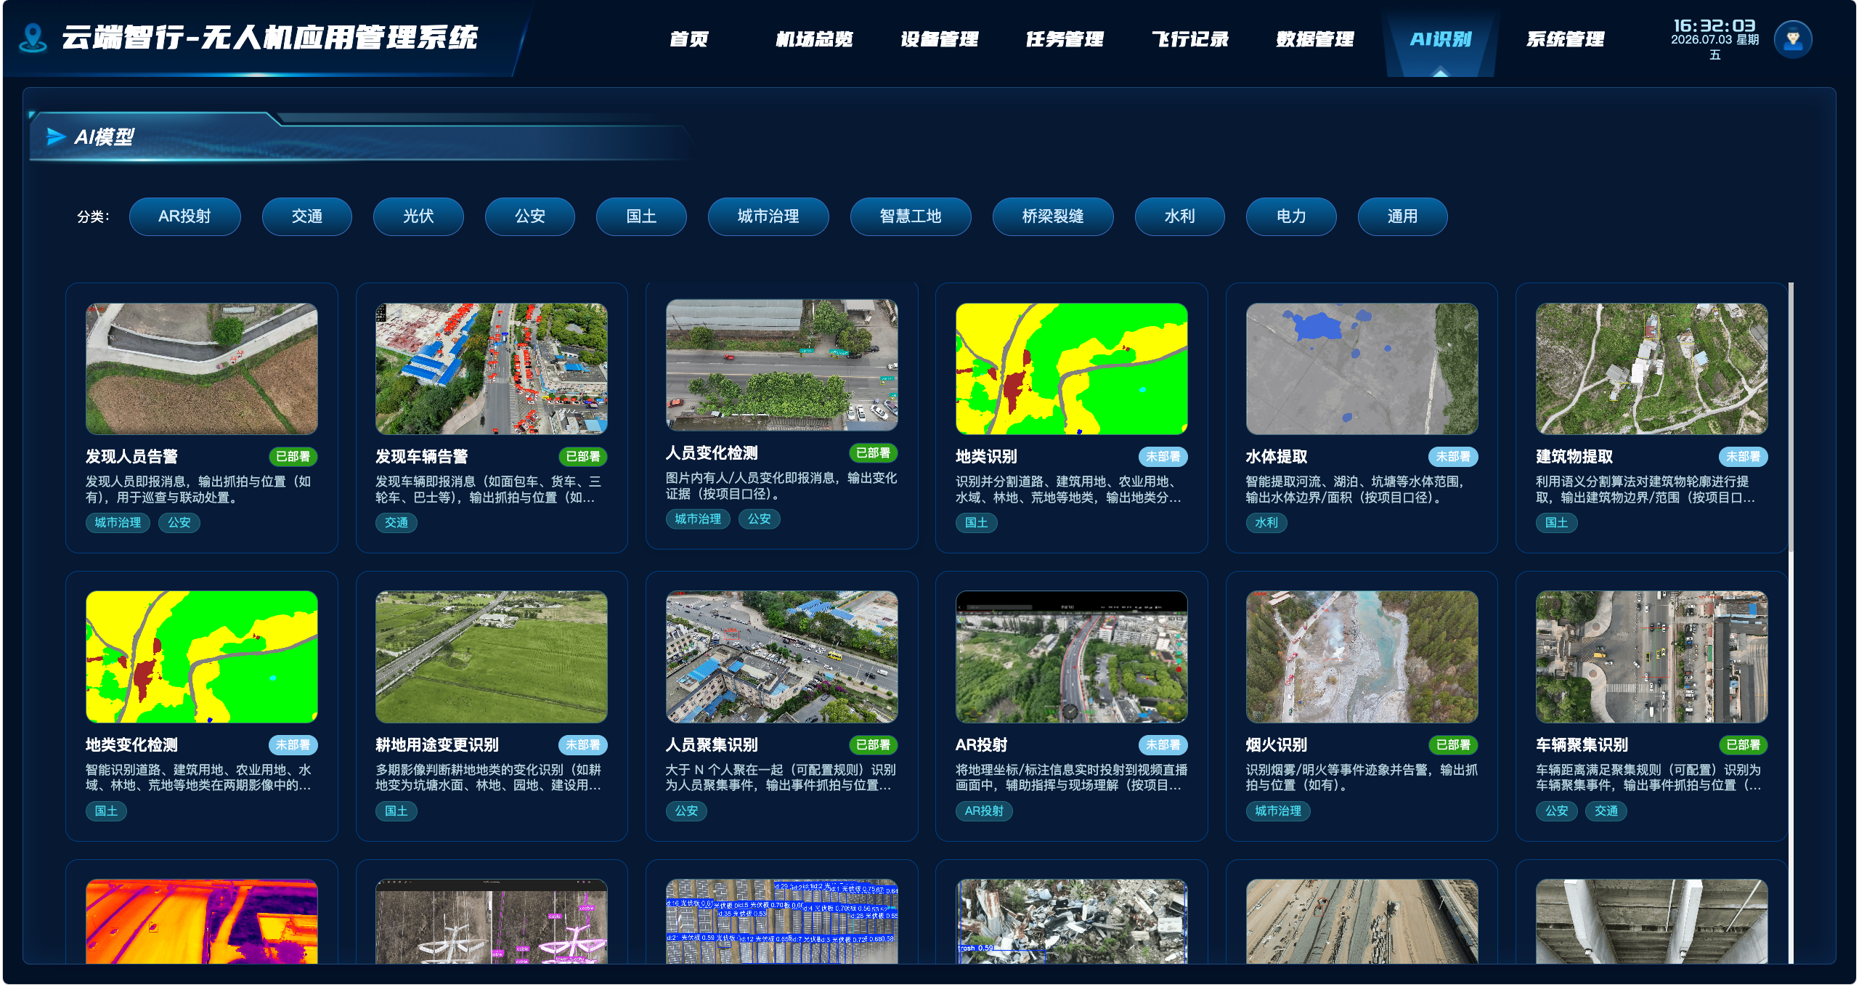1859x987 pixels.
Task: Open the AI识别 tab
Action: [x=1441, y=39]
